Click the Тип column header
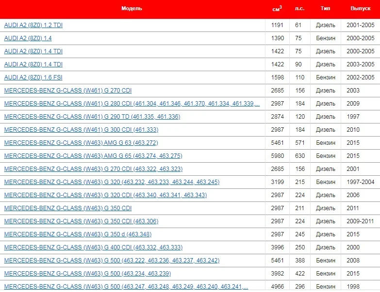This screenshot has height=292, width=380. 325,8
